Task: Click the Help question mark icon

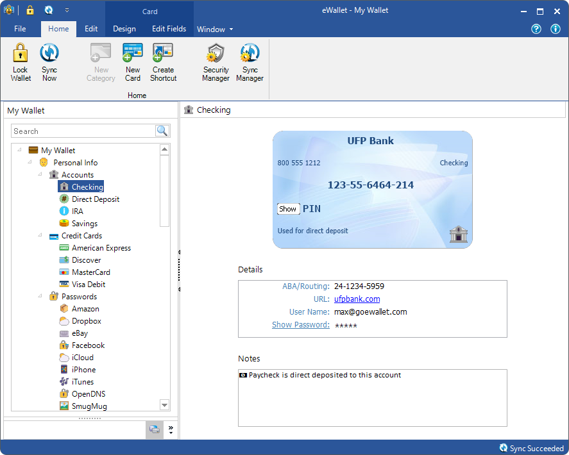Action: 536,29
